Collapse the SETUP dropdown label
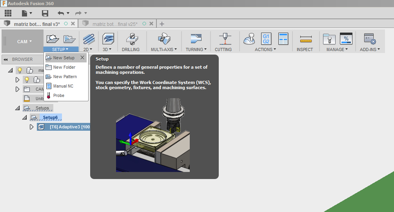Image resolution: width=394 pixels, height=212 pixels. (x=60, y=49)
